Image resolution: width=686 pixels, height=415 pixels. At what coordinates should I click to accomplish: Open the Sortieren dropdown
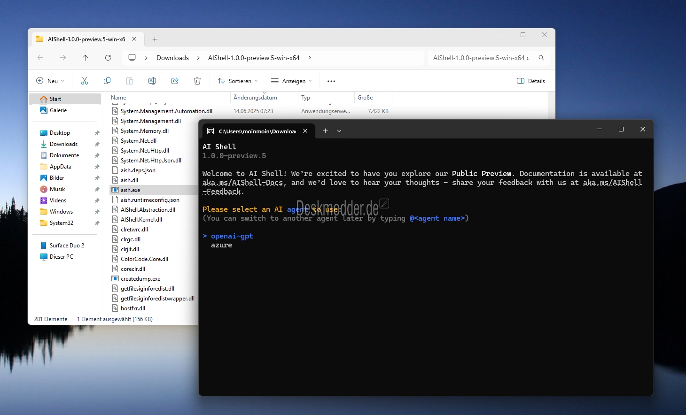click(x=238, y=81)
